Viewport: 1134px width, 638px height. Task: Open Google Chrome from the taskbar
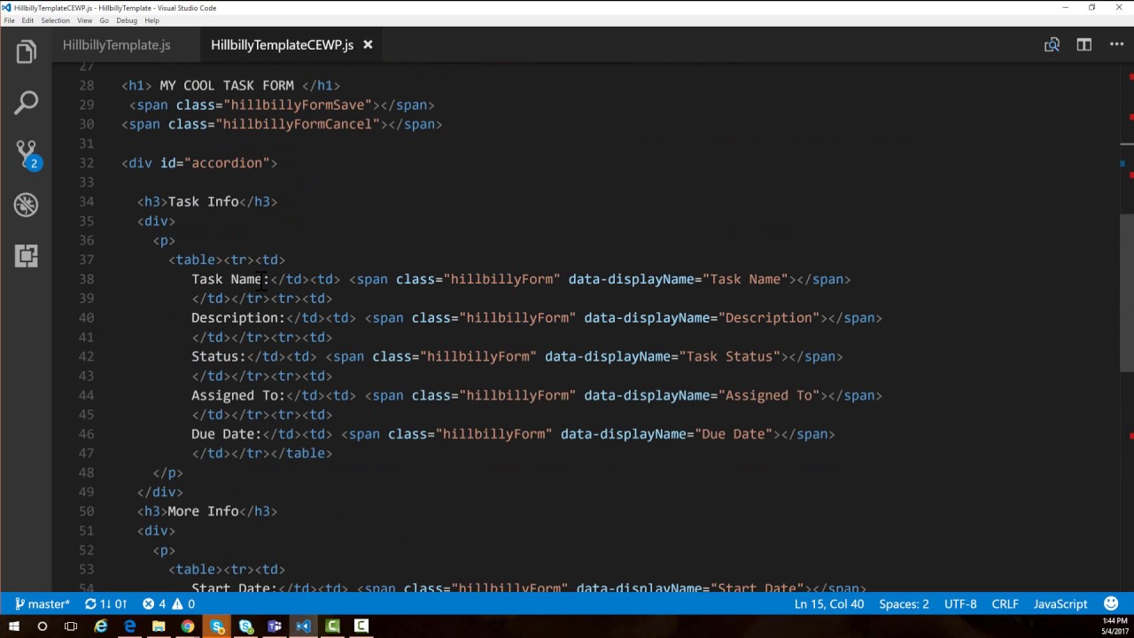[188, 626]
